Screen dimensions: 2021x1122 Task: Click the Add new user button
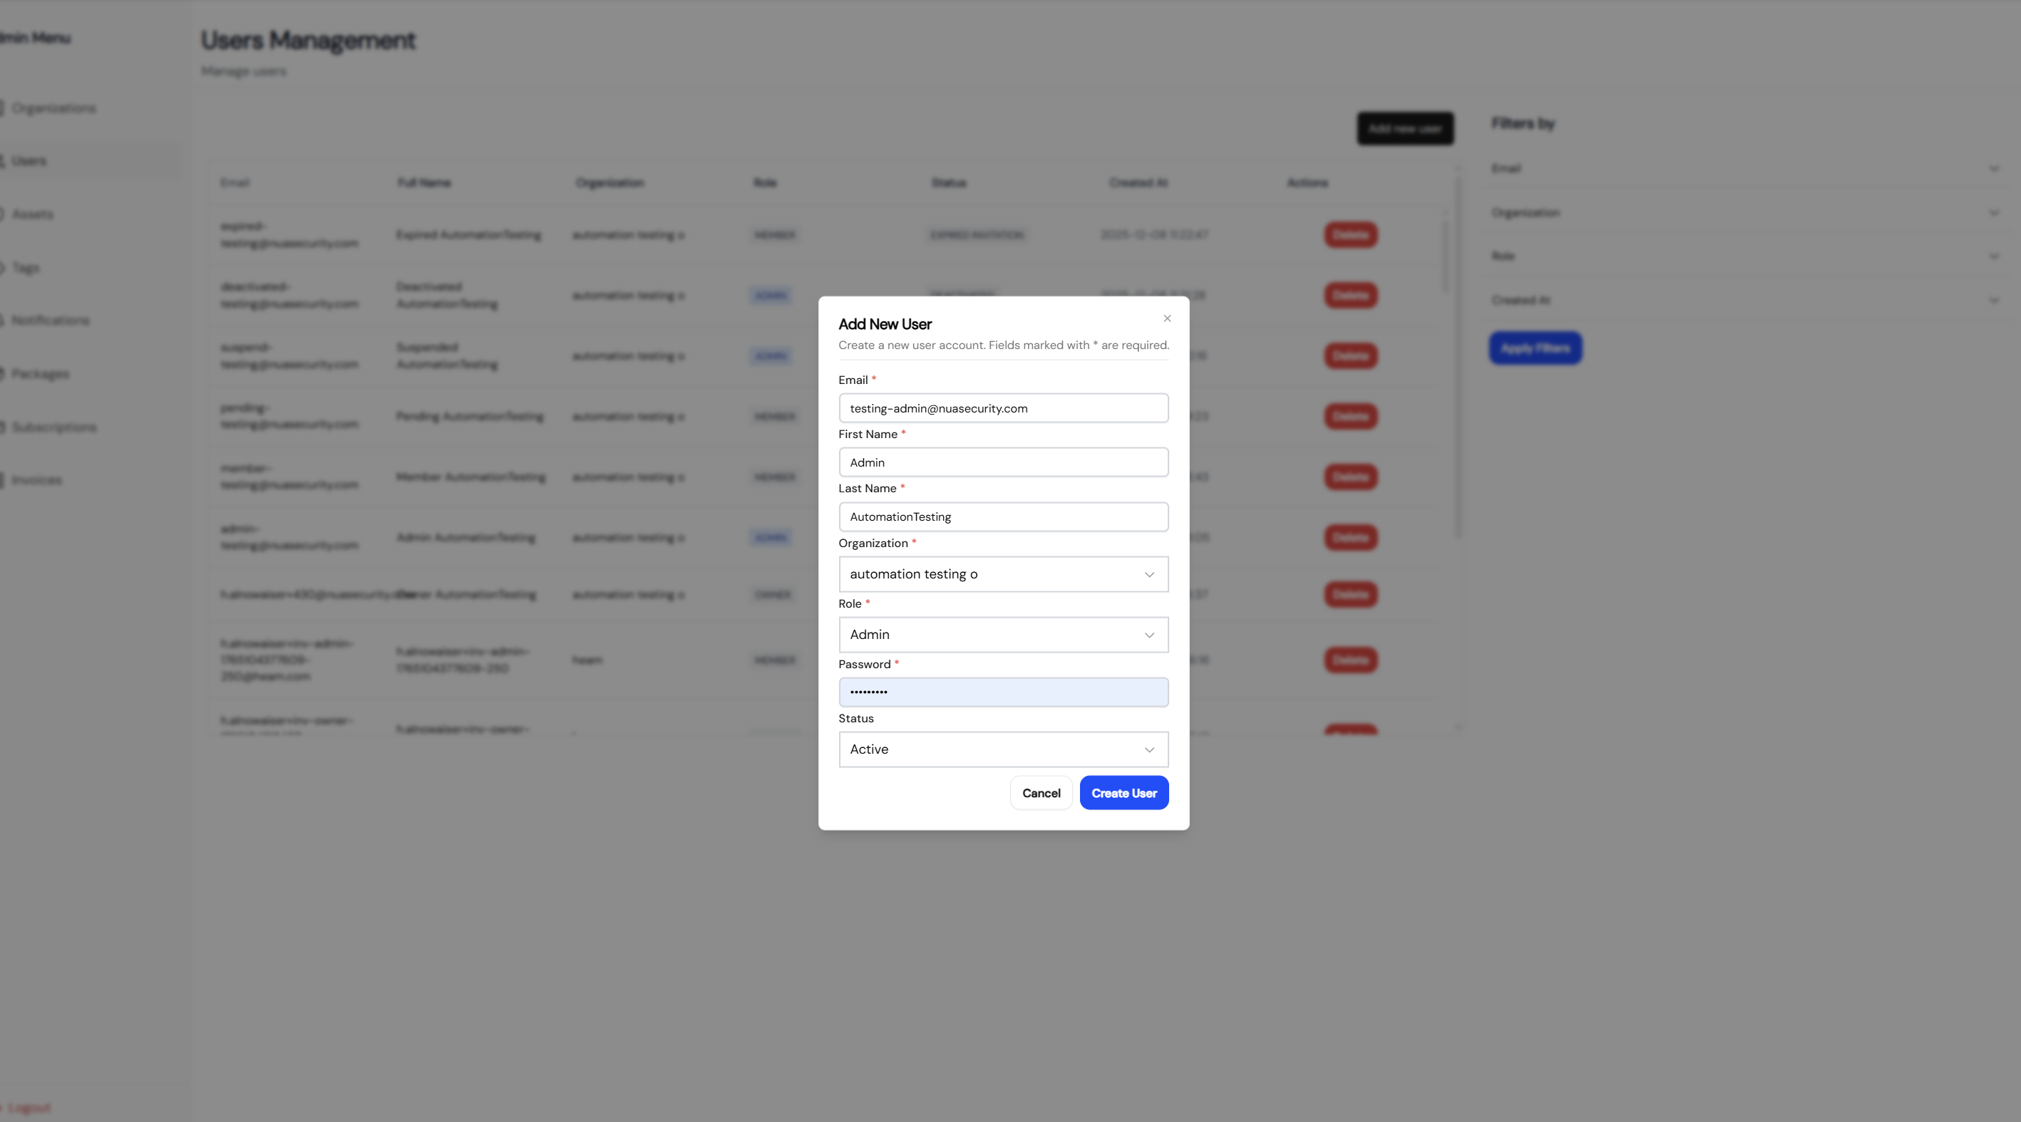tap(1404, 129)
